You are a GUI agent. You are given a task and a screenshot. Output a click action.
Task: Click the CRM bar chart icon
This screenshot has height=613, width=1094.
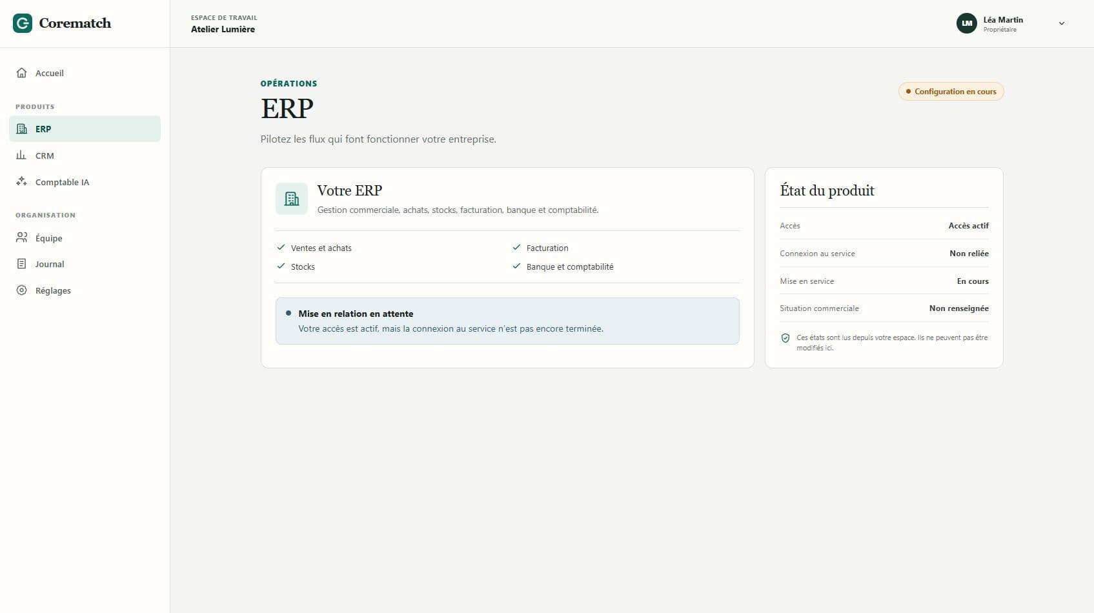tap(21, 156)
